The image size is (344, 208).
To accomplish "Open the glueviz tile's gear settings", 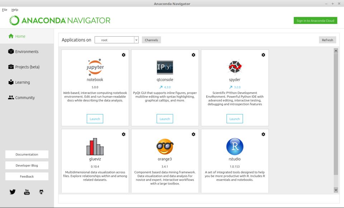I will [x=124, y=134].
